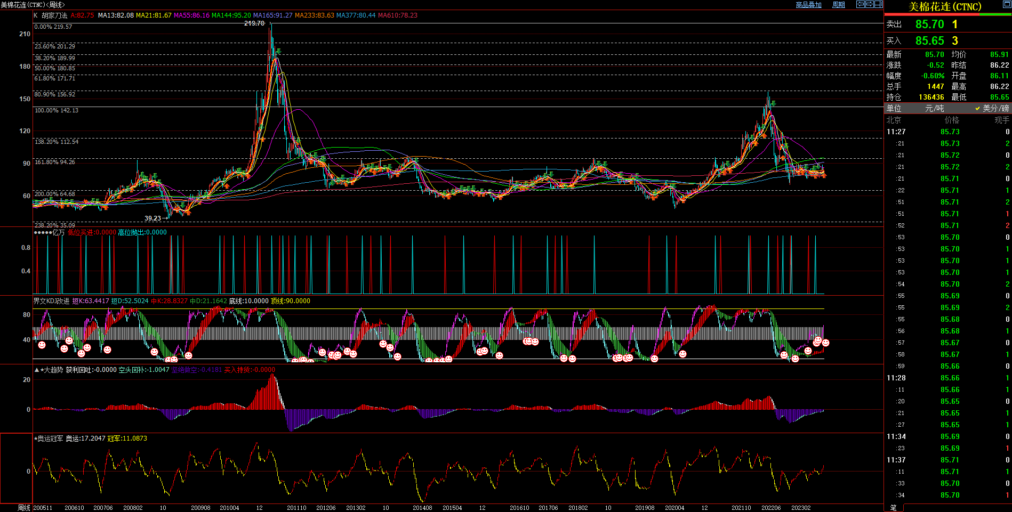
Task: Click the 美棉花连(CTNC) title in quote panel
Action: (944, 6)
